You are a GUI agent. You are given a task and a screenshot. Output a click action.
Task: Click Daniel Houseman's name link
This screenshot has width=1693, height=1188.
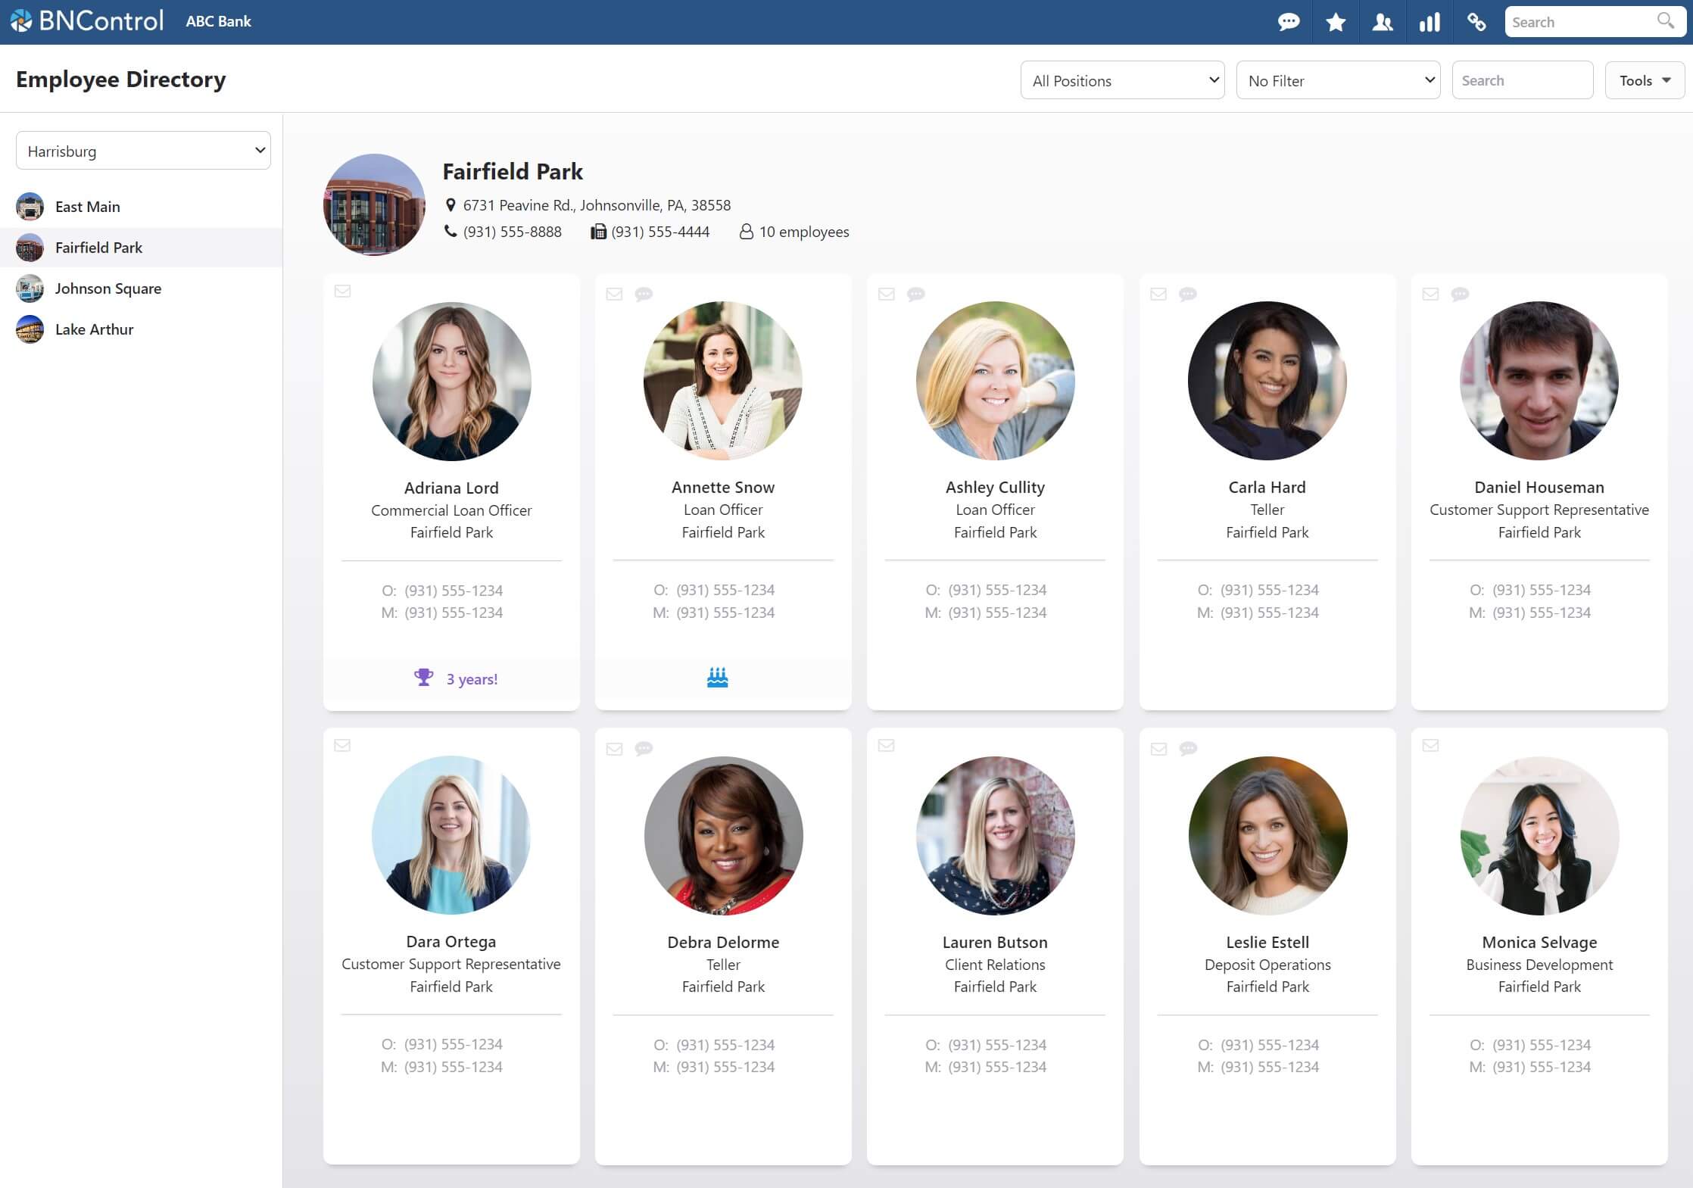(x=1539, y=488)
